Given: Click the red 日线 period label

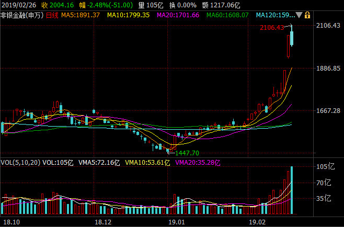Looking at the screenshot, I should [x=52, y=15].
